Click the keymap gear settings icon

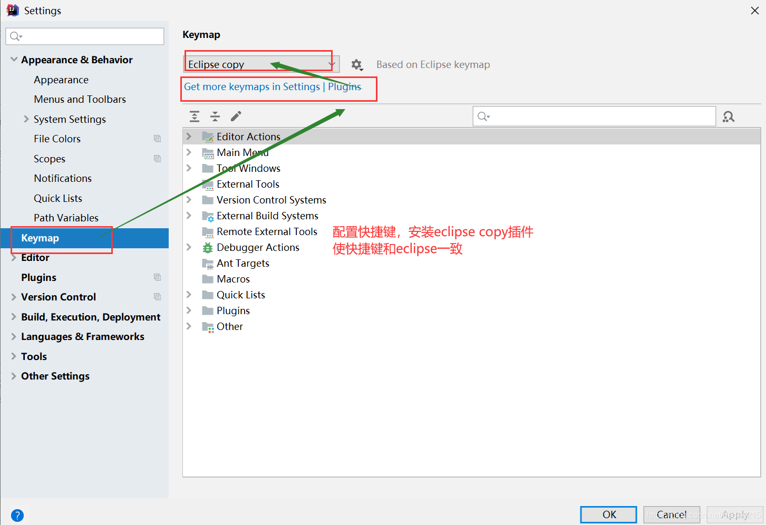pyautogui.click(x=357, y=64)
